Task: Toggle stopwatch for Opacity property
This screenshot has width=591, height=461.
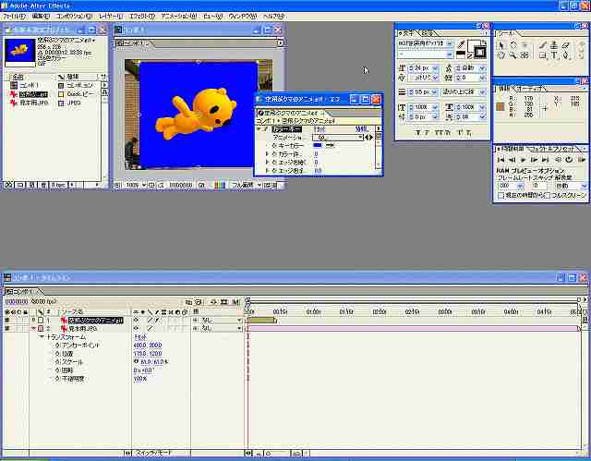Action: pos(57,379)
